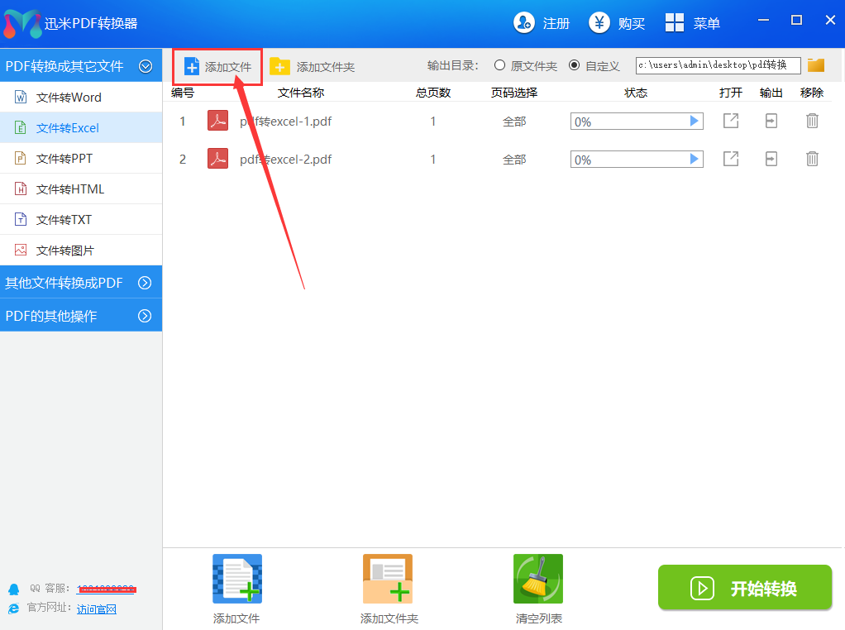
Task: Delete pdf转excel-2.pdf using trash icon
Action: pyautogui.click(x=812, y=159)
